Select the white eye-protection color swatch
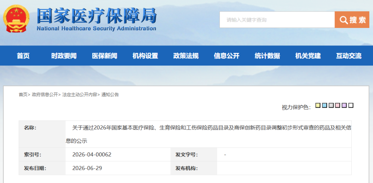Image resolution: width=373 pixels, height=183 pixels. coord(351,105)
